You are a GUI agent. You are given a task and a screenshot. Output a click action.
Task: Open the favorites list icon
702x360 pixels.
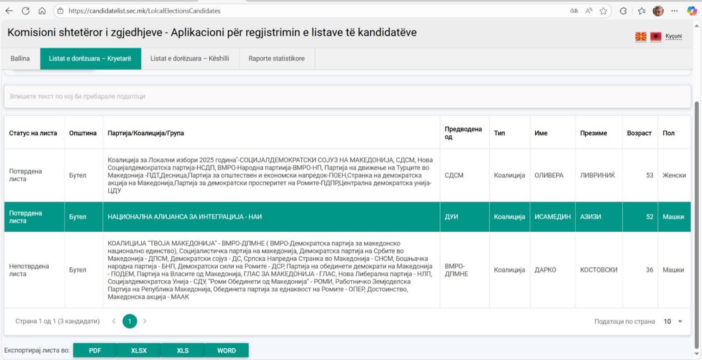point(641,11)
